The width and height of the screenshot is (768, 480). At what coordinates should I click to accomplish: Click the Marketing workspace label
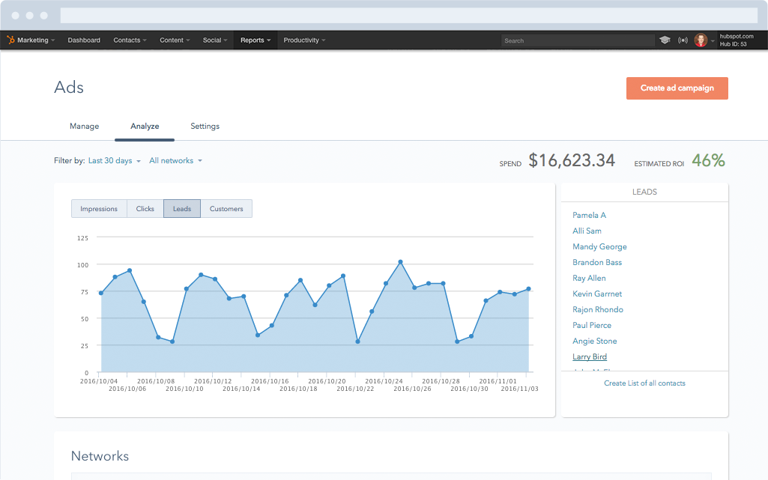pos(34,40)
